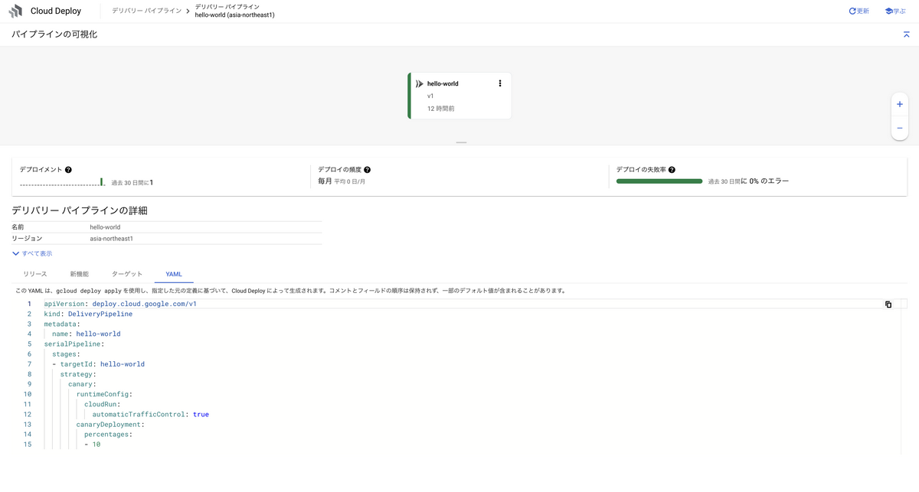Open the 学ぶ learn panel
Screen dimensions: 919x492
click(895, 11)
